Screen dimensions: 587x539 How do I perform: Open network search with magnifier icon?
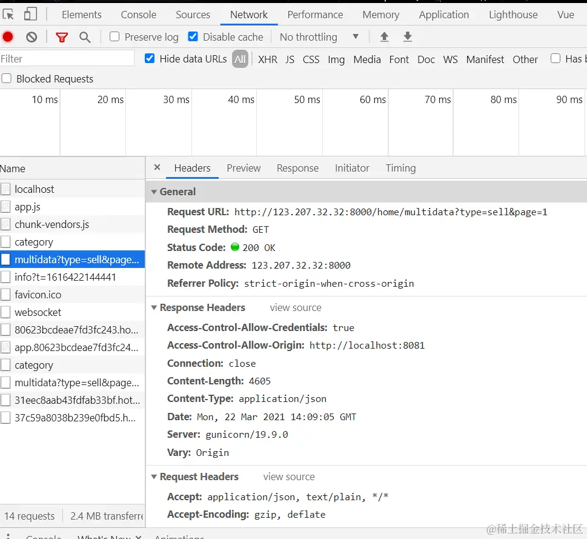coord(85,37)
